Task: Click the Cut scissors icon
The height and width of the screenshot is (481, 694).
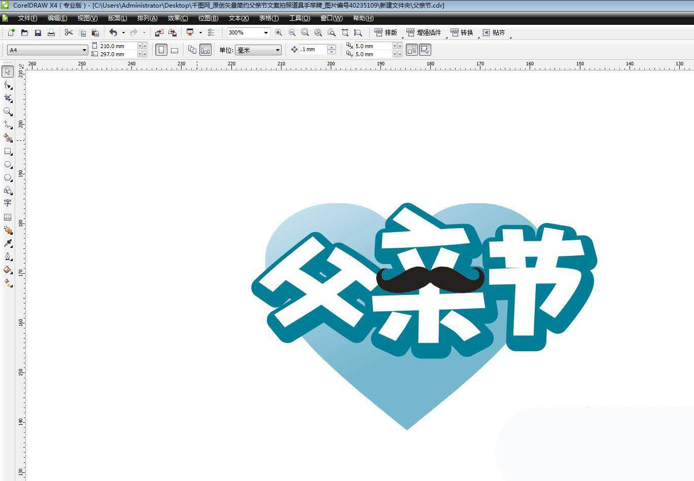Action: (x=68, y=32)
